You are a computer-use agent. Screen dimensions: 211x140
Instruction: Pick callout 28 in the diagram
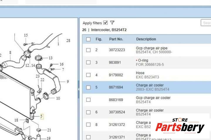[x=68, y=41]
